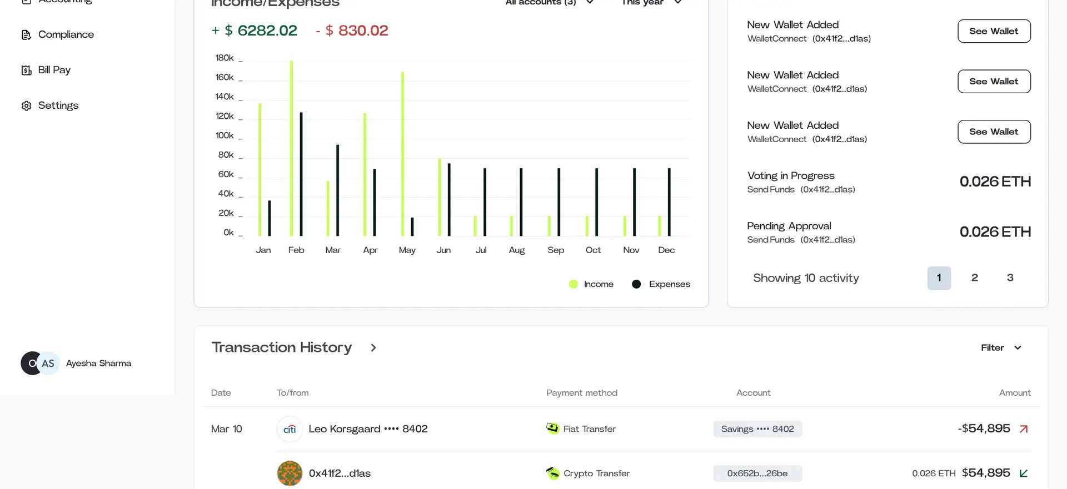
Task: Toggle the Expenses legend item
Action: pos(661,284)
